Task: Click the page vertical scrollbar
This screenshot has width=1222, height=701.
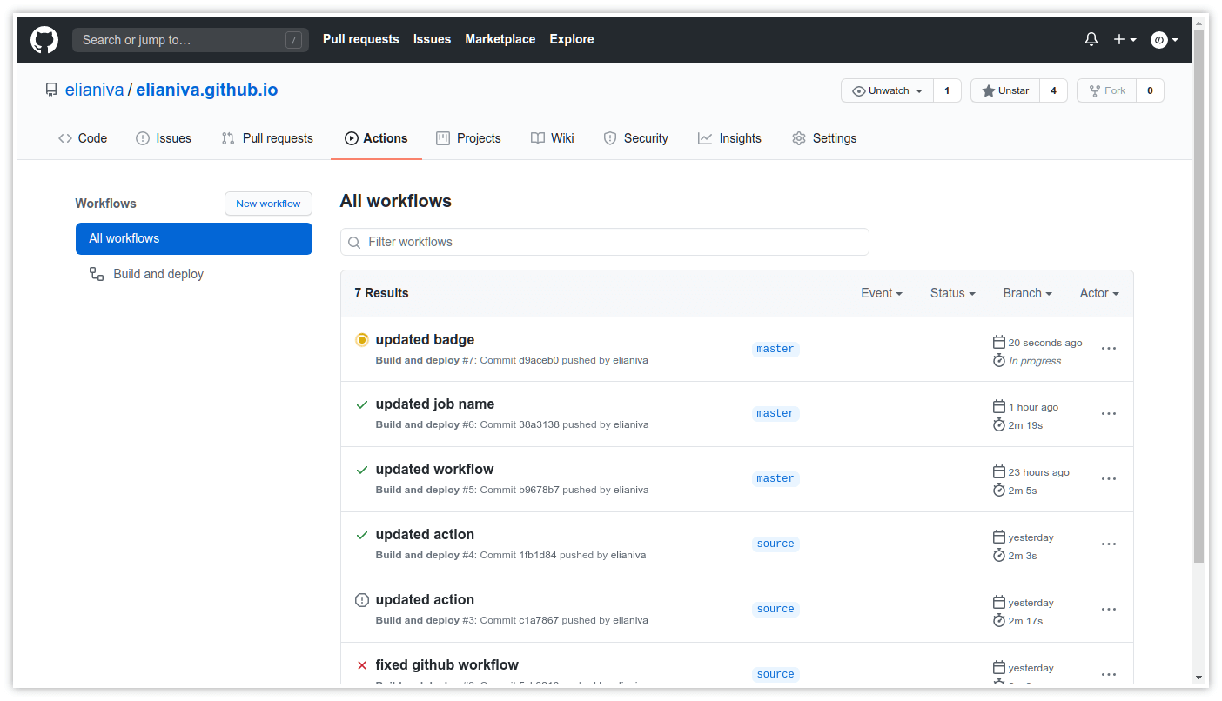Action: 1198,296
